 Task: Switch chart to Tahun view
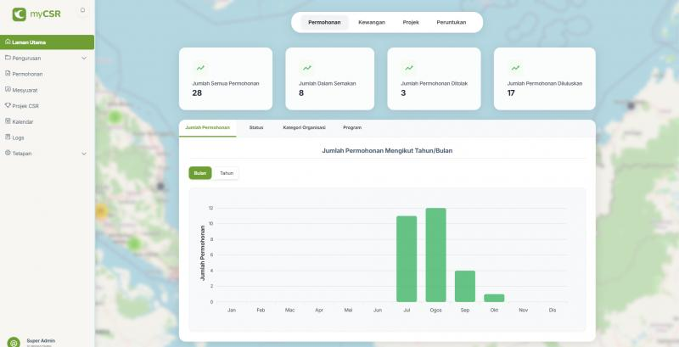227,173
